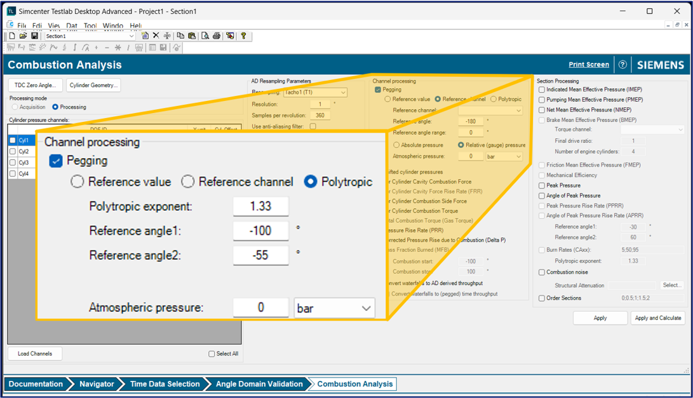Screen dimensions: 693x398
Task: Select the Acquisition processing mode
Action: (x=15, y=107)
